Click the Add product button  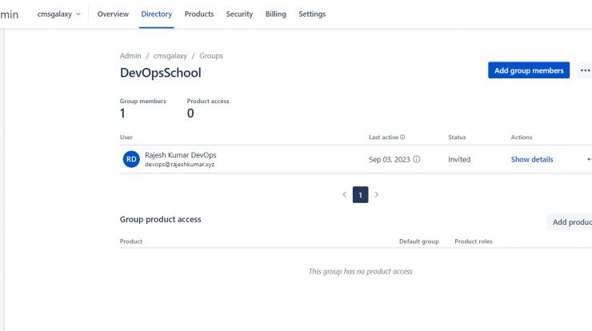570,222
